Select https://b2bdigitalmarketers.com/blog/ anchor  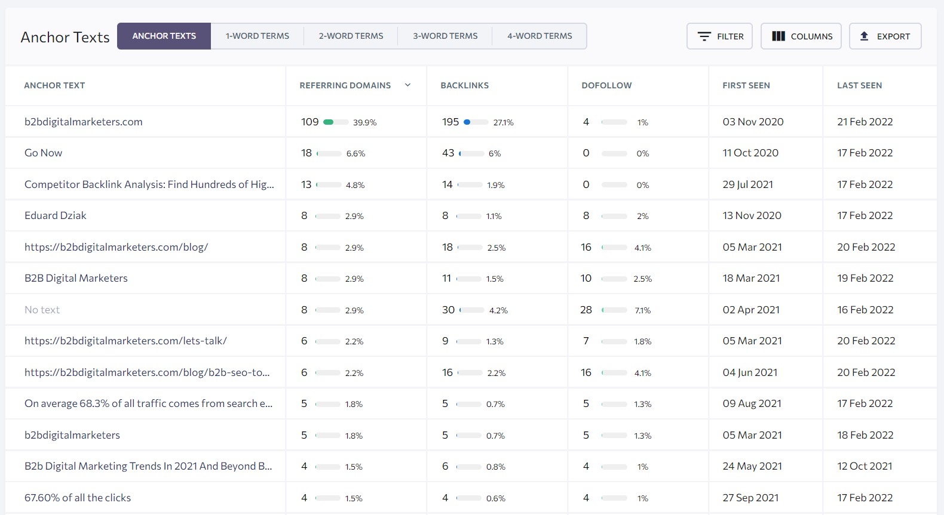click(x=116, y=247)
